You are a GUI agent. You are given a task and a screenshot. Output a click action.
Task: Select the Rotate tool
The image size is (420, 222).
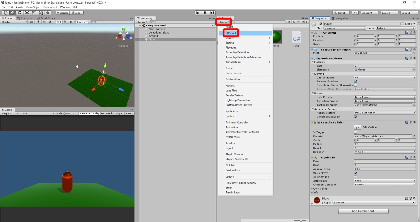click(x=19, y=13)
